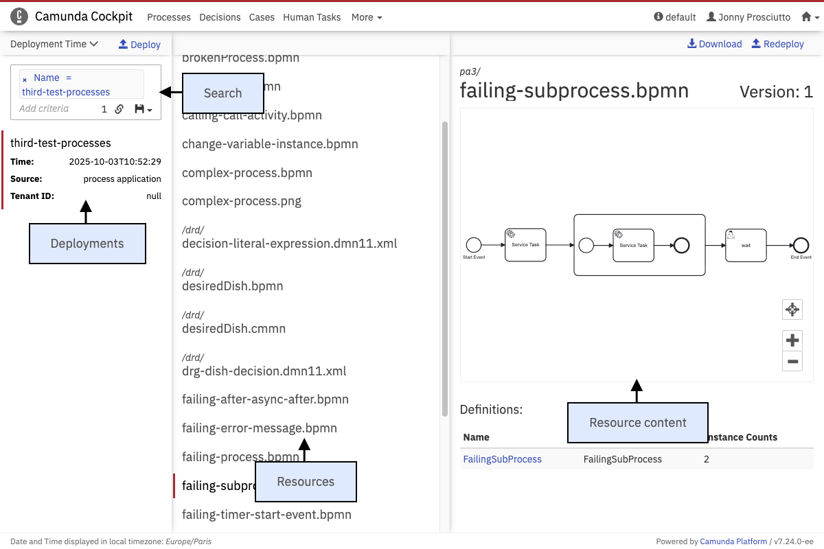
Task: Zoom out of the BPMN diagram
Action: pyautogui.click(x=792, y=361)
